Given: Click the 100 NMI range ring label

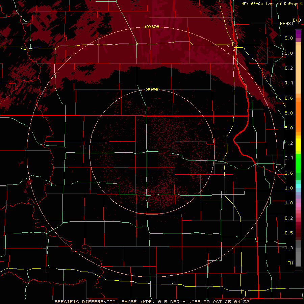Looking at the screenshot, I should [x=152, y=27].
